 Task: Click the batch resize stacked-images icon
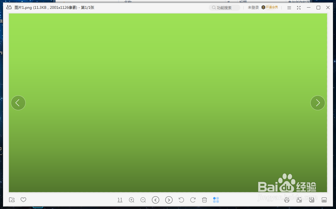(x=312, y=200)
